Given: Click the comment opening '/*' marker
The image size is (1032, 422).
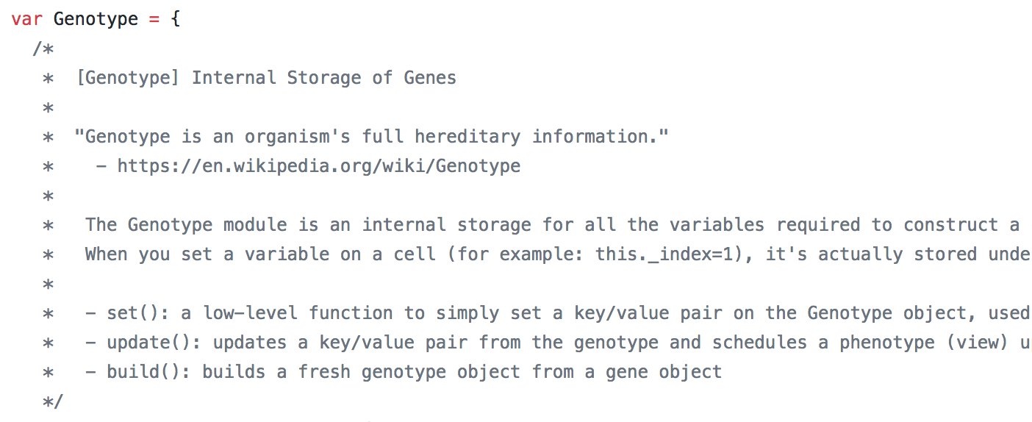Looking at the screenshot, I should pos(43,49).
